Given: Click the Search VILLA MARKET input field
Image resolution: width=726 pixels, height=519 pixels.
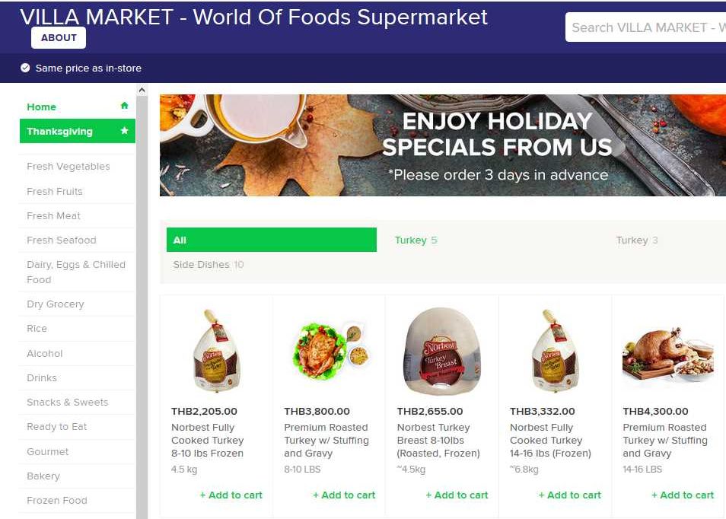Looking at the screenshot, I should (x=647, y=27).
